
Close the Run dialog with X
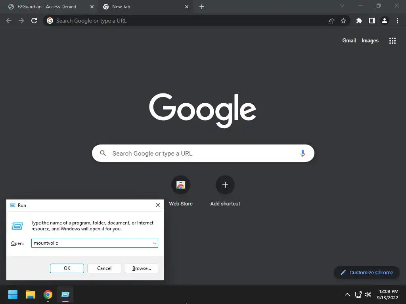158,205
